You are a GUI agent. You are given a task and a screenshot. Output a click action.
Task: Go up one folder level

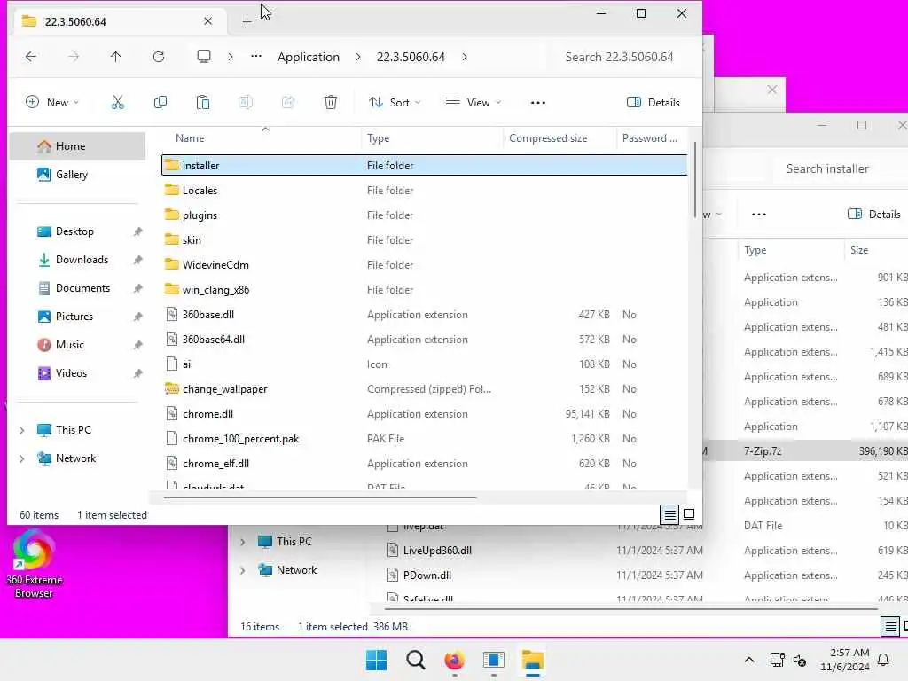pyautogui.click(x=116, y=56)
